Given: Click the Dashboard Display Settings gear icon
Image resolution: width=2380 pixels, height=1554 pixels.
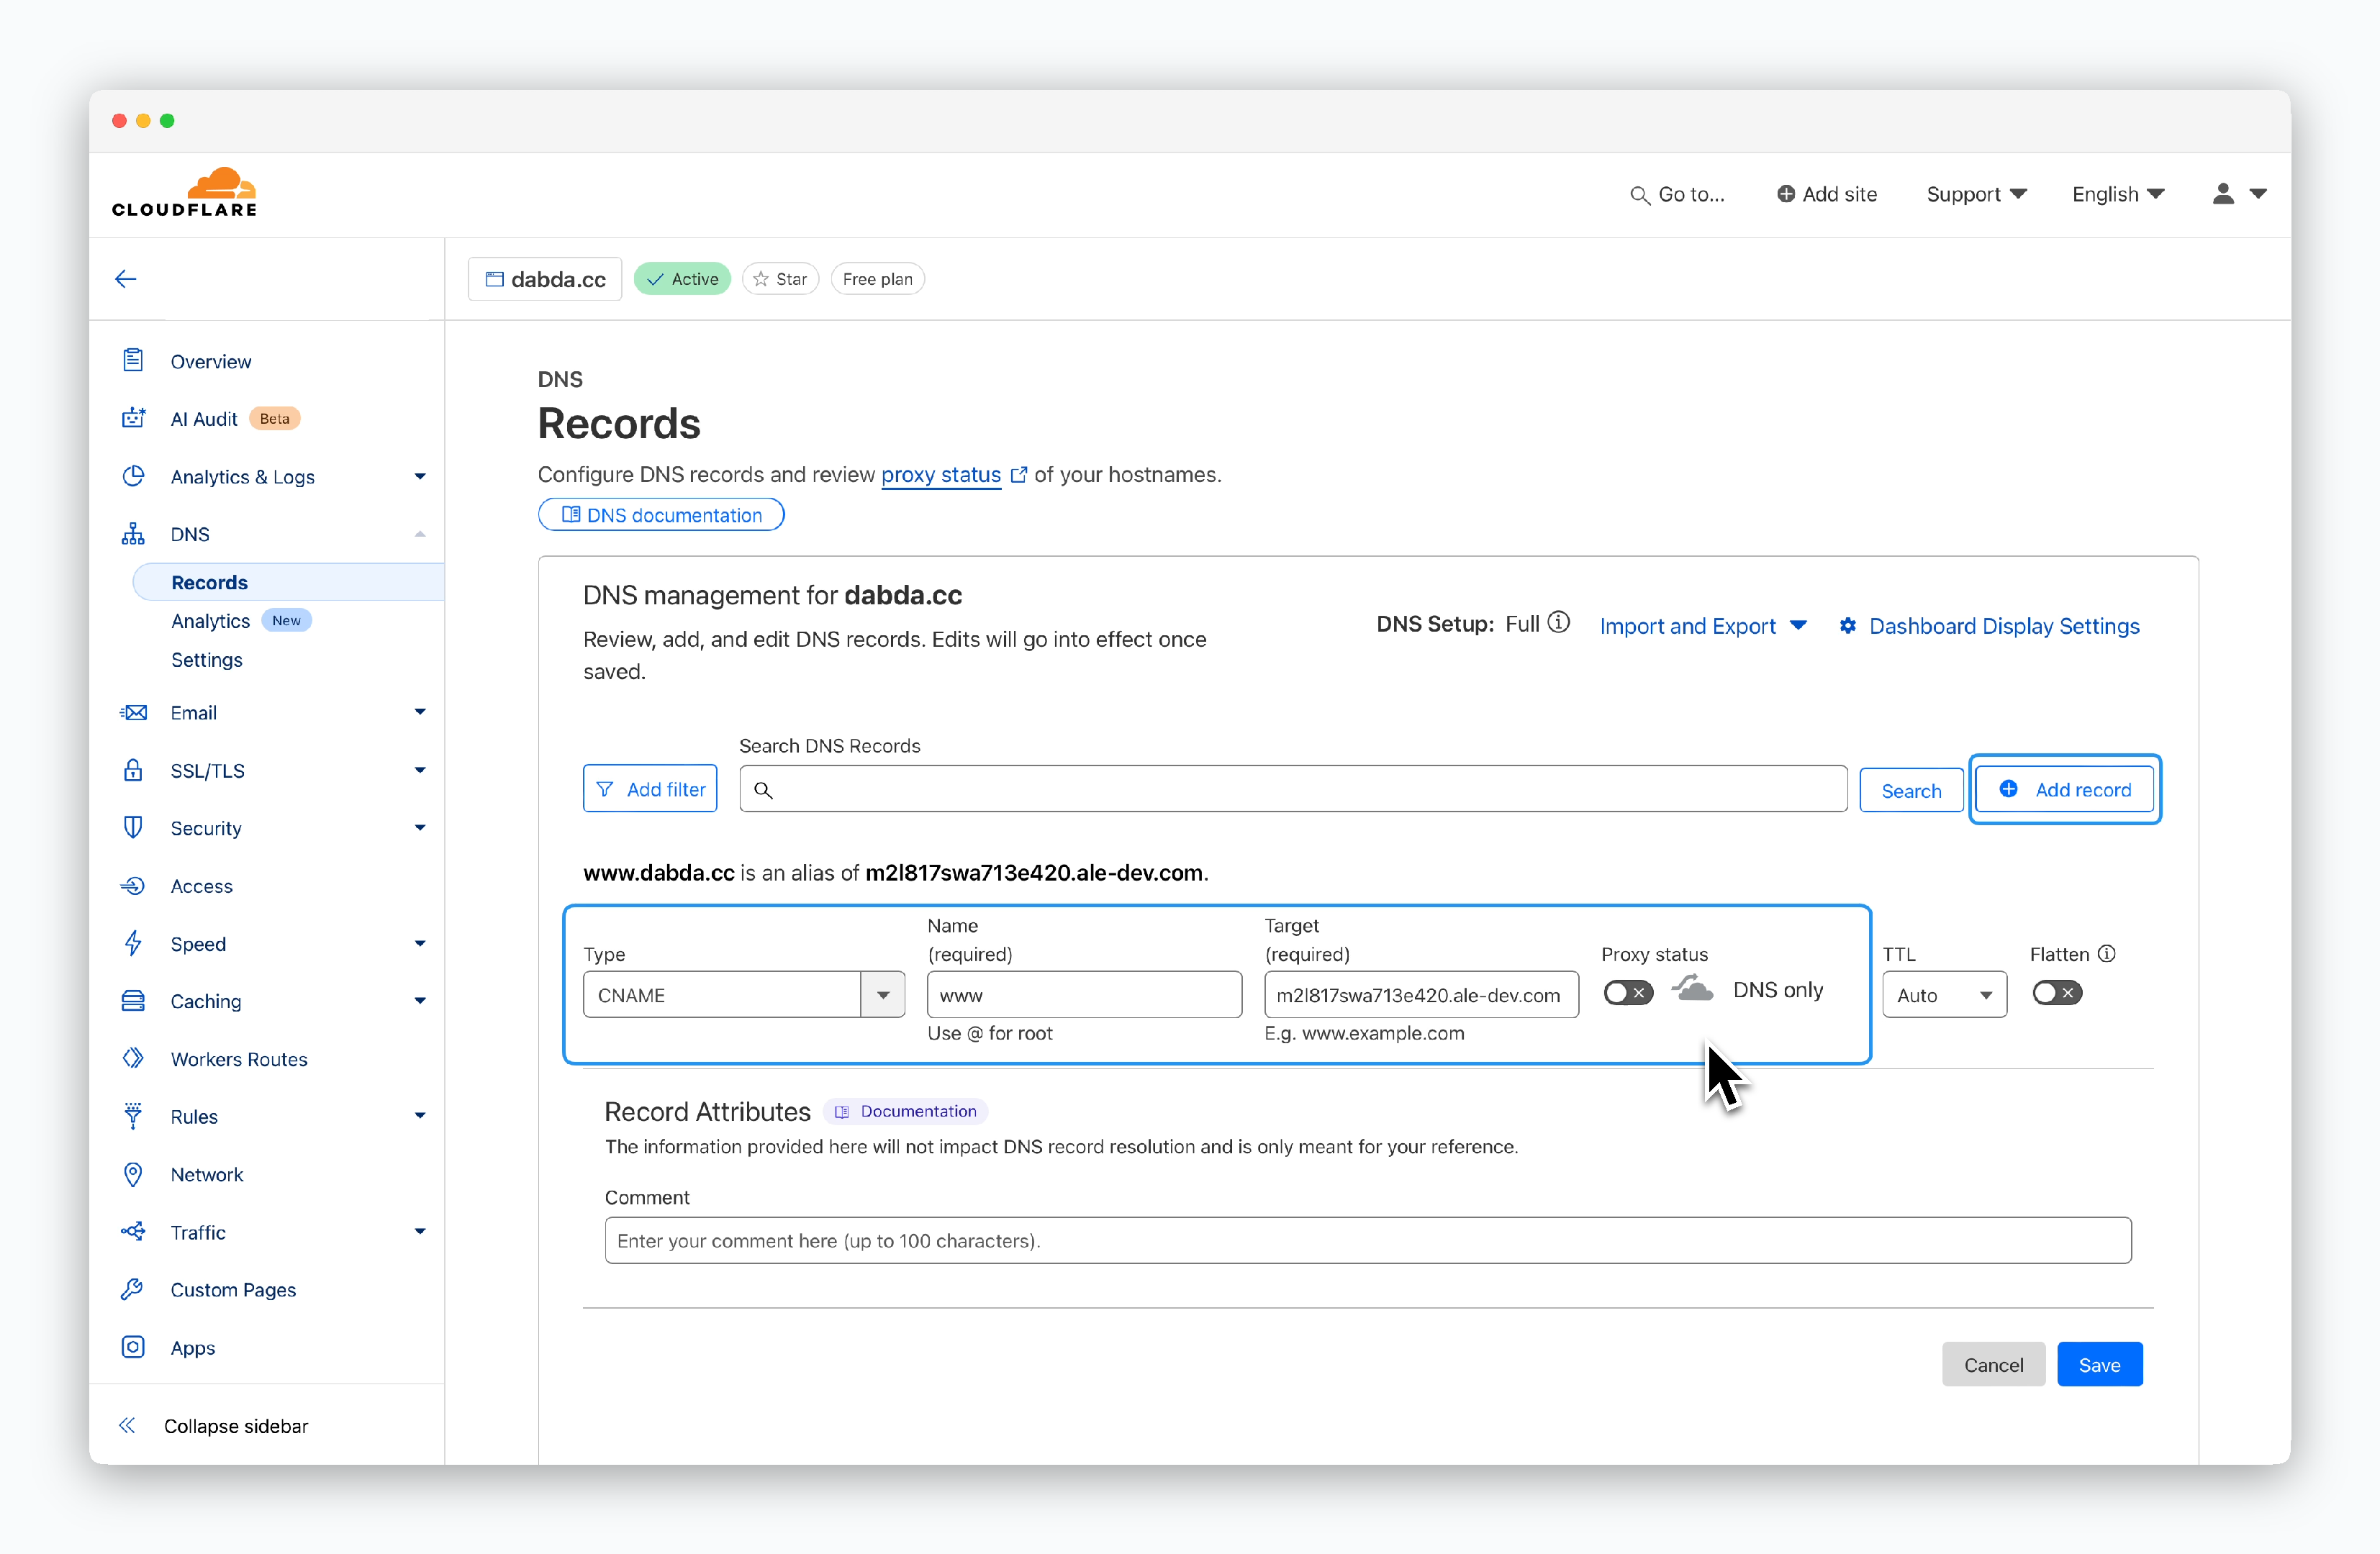Looking at the screenshot, I should pos(1848,626).
